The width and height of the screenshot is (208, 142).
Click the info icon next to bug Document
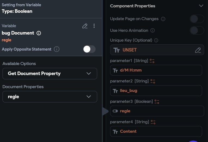tap(39, 33)
